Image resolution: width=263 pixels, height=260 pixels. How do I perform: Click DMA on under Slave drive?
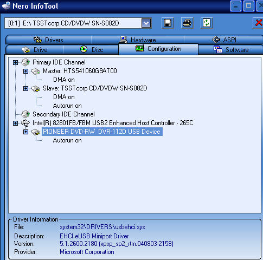pyautogui.click(x=64, y=97)
